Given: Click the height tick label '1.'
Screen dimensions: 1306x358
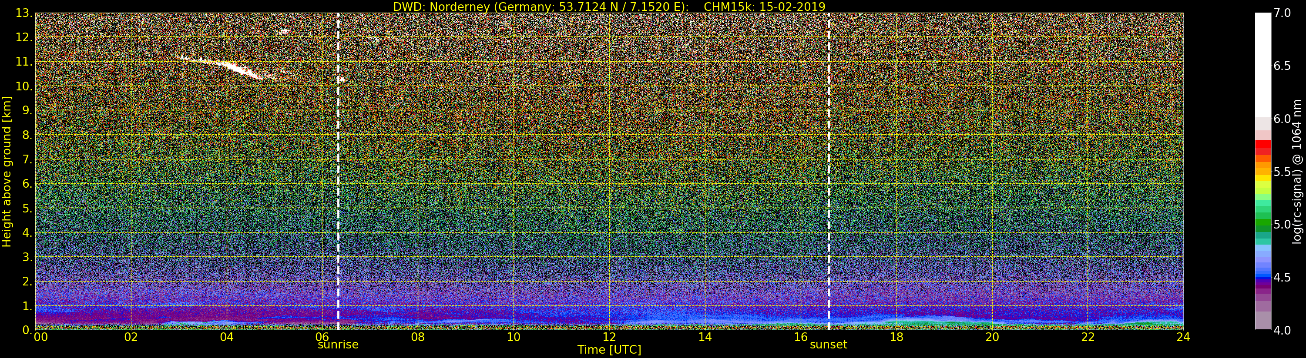Looking at the screenshot, I should click(x=27, y=306).
